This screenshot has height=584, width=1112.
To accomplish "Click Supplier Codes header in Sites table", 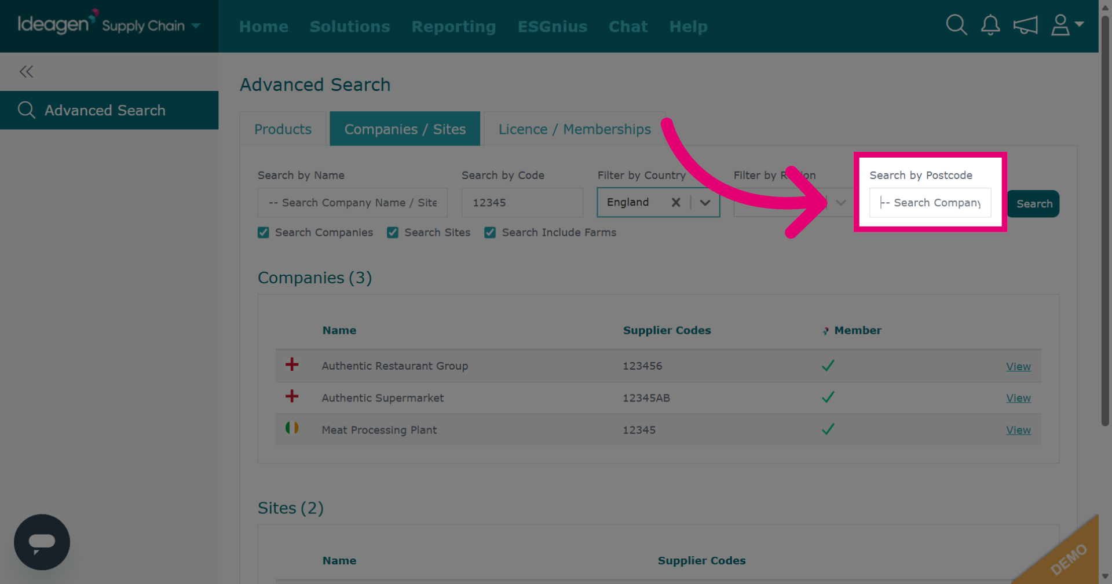I will click(701, 560).
